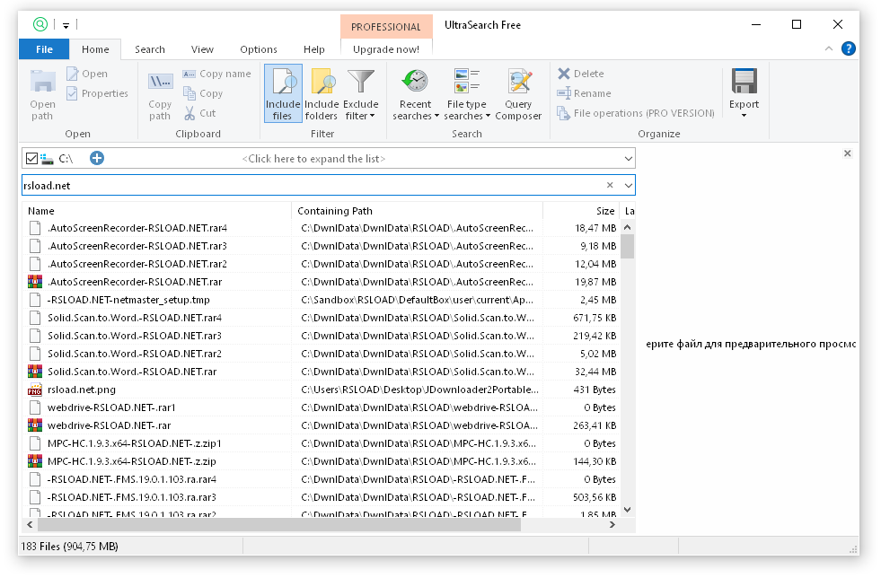
Task: Open Recent searches dropdown
Action: point(415,93)
